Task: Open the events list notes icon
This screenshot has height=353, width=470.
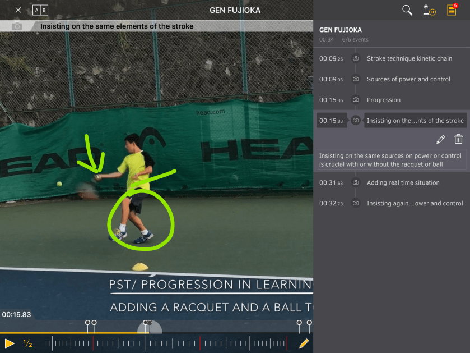Action: click(452, 10)
